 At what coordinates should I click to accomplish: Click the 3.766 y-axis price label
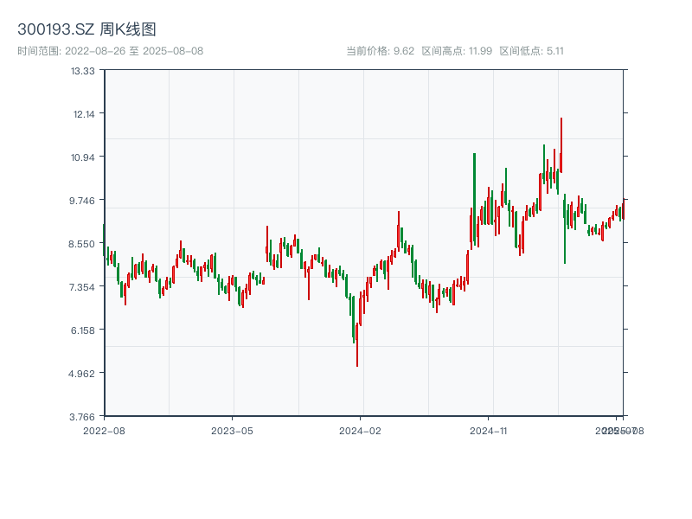[81, 416]
